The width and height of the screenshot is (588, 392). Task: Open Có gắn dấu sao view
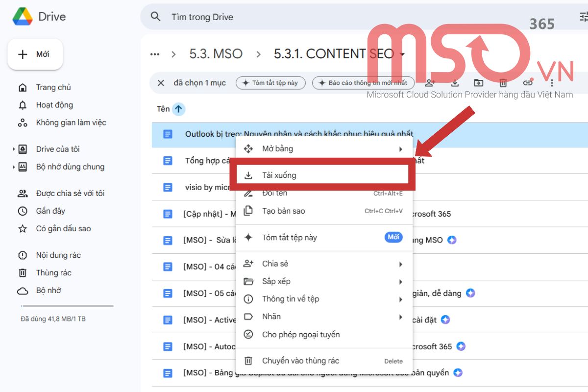click(x=63, y=228)
